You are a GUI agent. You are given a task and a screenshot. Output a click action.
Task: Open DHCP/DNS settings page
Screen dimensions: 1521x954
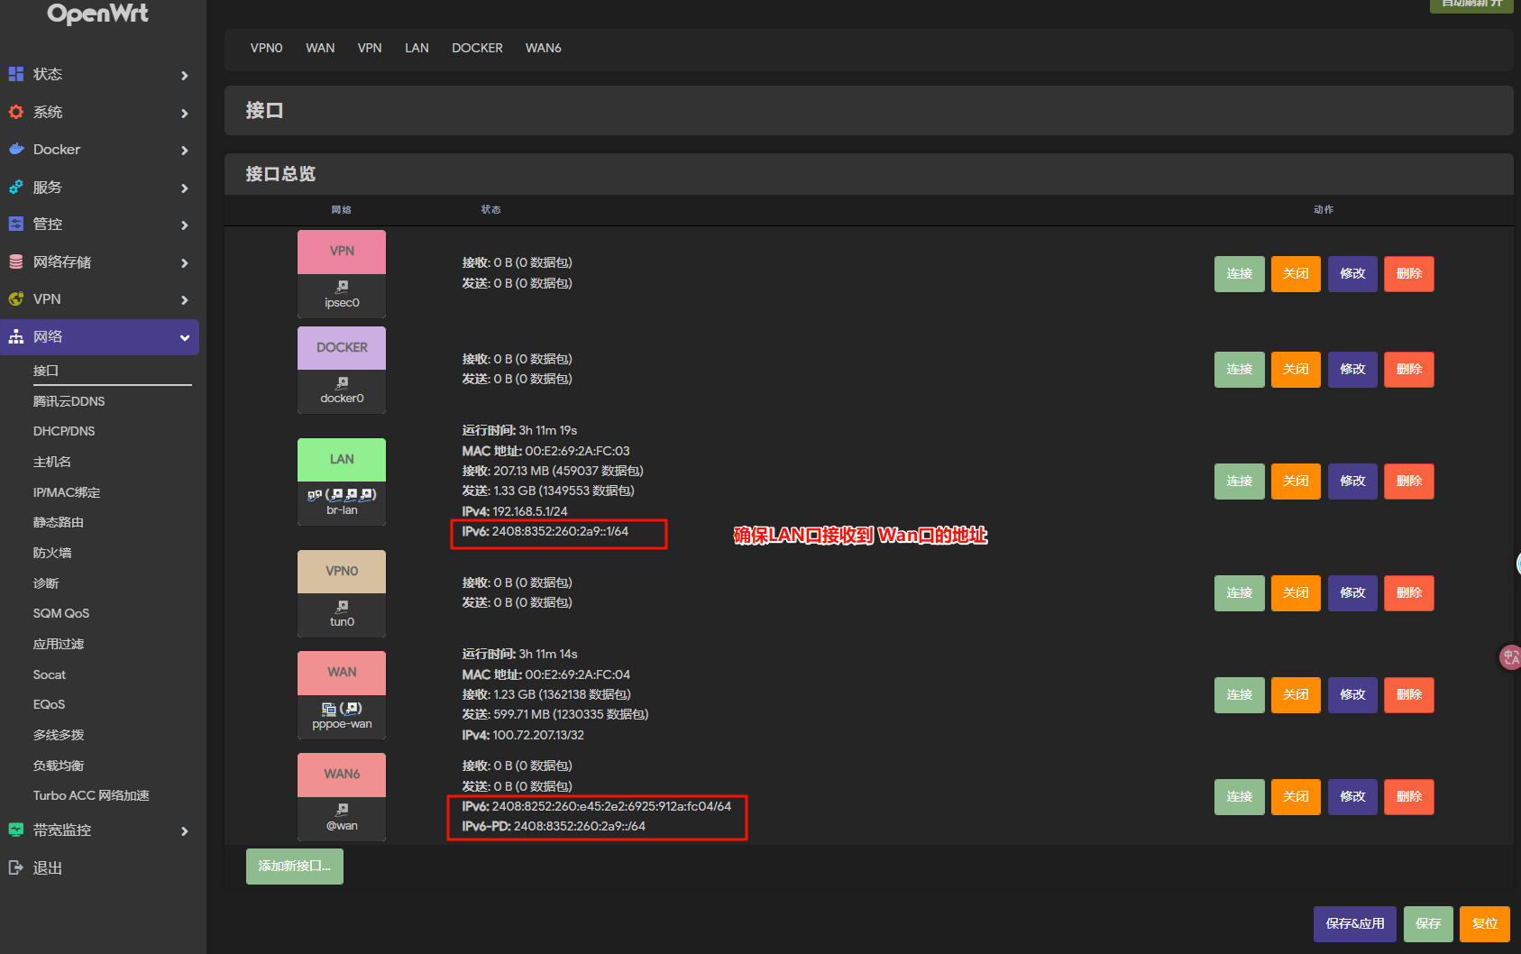pos(64,431)
